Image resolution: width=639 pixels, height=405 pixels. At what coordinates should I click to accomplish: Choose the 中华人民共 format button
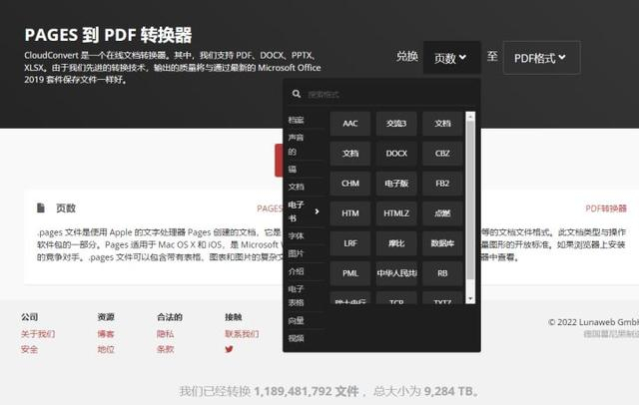coord(396,273)
